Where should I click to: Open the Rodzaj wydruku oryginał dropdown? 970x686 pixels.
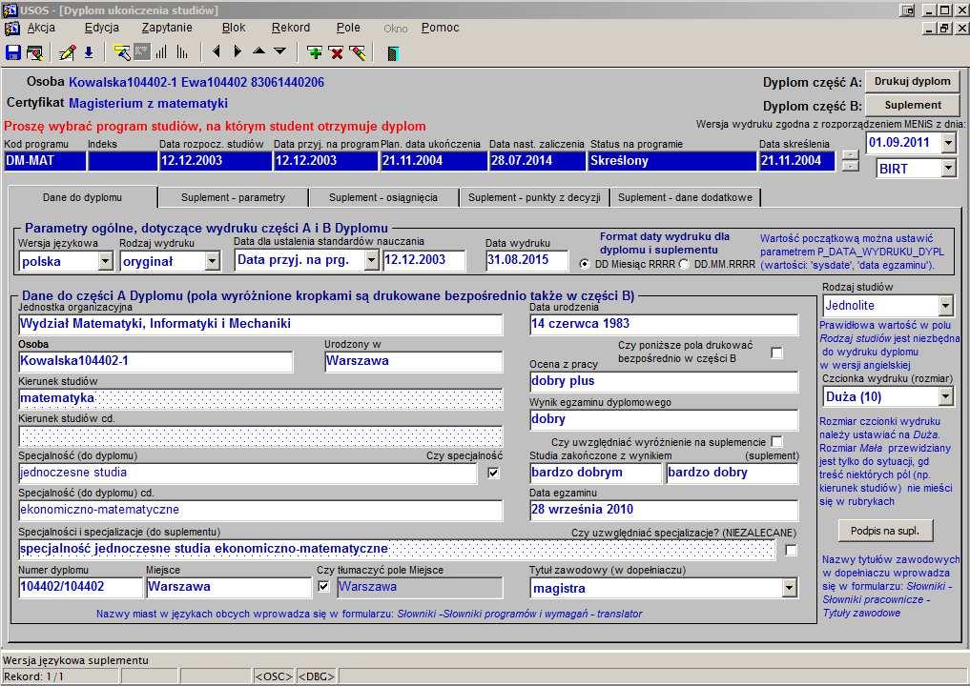point(212,261)
